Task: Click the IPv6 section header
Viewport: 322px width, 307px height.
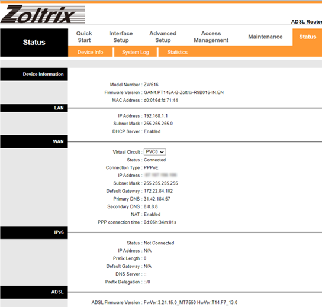Action: 34,232
